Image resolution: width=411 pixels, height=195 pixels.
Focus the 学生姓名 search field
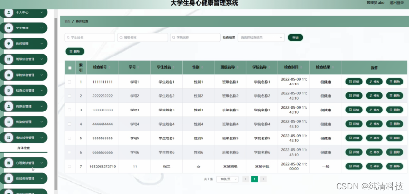tap(90, 37)
